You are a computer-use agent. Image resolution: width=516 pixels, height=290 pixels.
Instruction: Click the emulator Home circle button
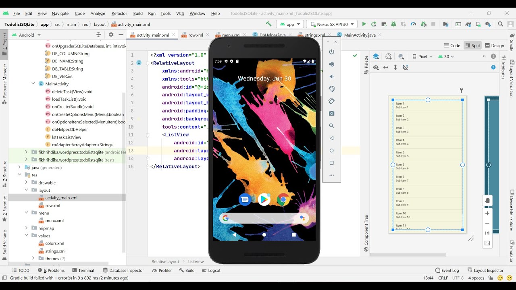click(332, 151)
